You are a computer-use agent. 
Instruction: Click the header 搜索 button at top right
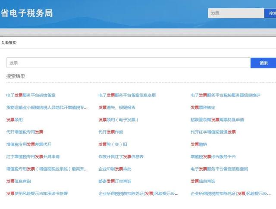270,13
